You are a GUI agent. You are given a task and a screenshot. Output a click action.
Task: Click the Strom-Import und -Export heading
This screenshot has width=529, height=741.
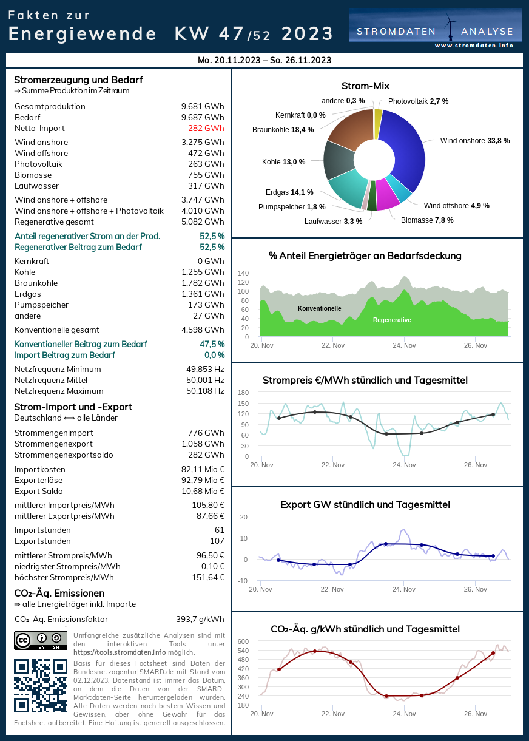point(73,407)
